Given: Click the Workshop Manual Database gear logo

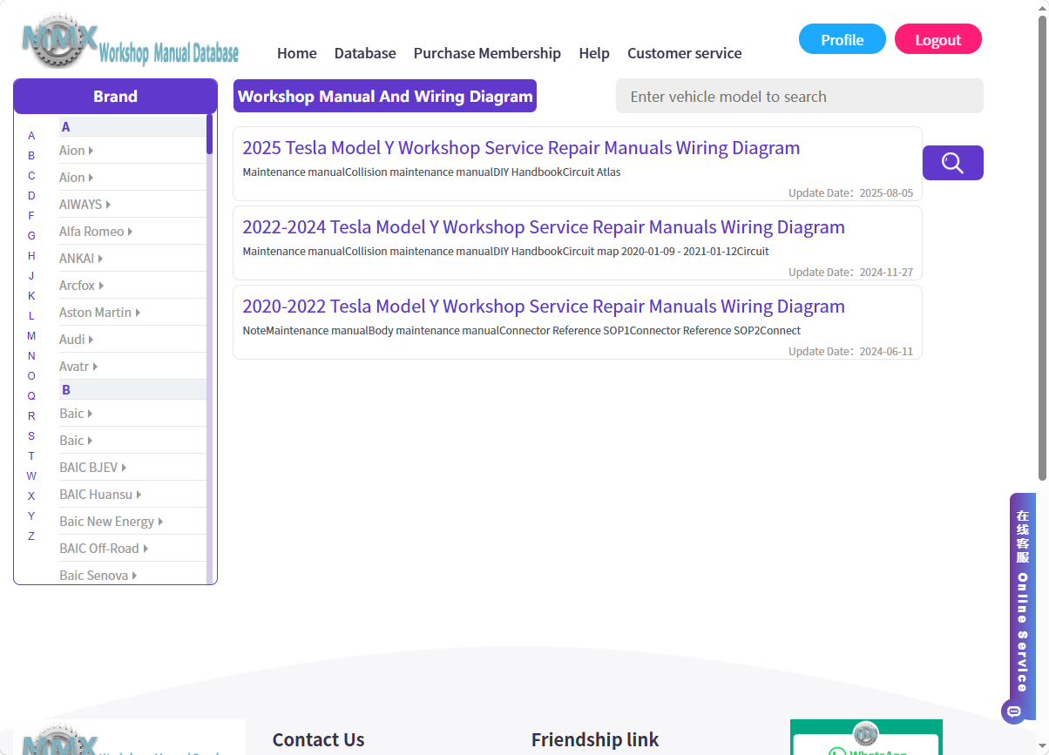Looking at the screenshot, I should [x=130, y=42].
